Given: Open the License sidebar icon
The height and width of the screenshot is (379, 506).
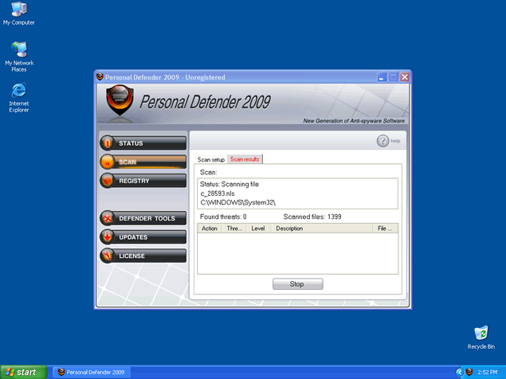Looking at the screenshot, I should [x=108, y=256].
